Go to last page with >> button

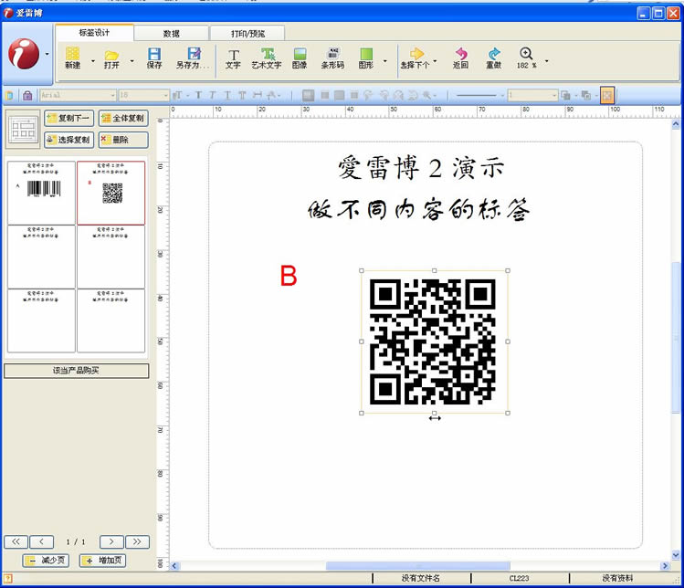[137, 541]
